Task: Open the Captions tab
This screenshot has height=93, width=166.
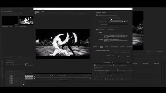Action: pyautogui.click(x=122, y=47)
